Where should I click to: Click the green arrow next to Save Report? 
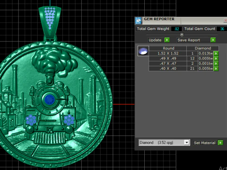click(x=213, y=40)
